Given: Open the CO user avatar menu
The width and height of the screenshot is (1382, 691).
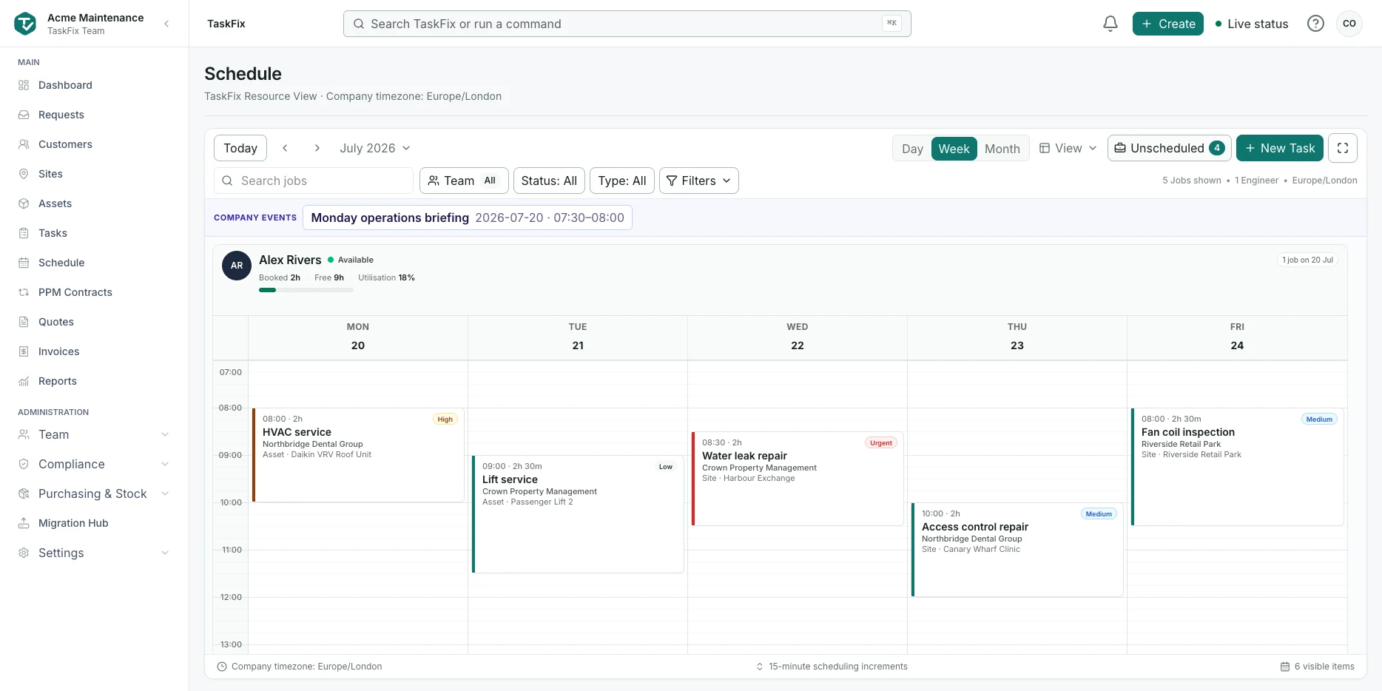Looking at the screenshot, I should (1349, 24).
